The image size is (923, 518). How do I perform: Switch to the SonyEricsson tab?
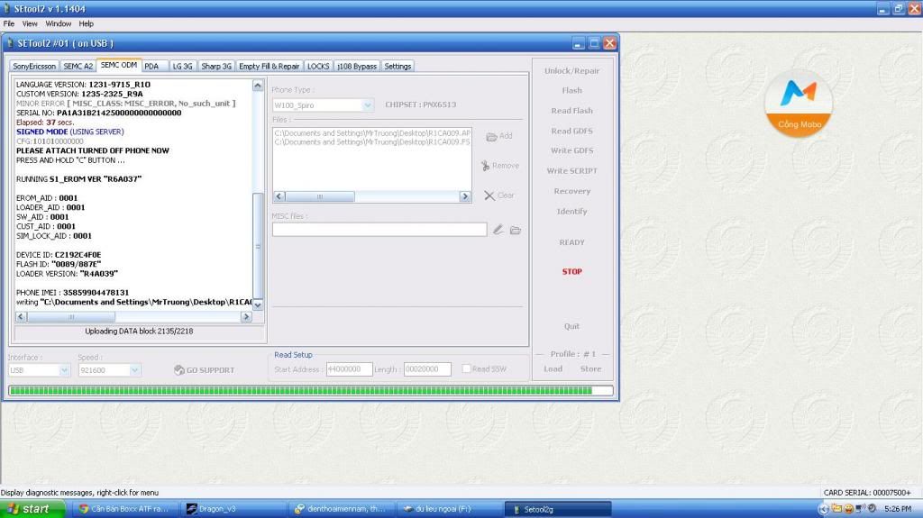[34, 67]
